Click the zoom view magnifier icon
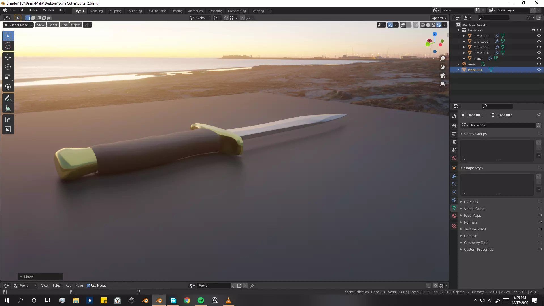The height and width of the screenshot is (306, 544). click(443, 58)
